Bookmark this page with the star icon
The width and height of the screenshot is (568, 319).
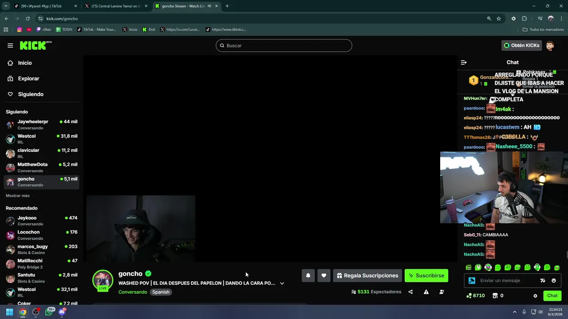499,19
